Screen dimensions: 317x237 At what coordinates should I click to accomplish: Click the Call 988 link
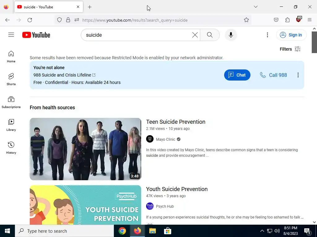273,75
